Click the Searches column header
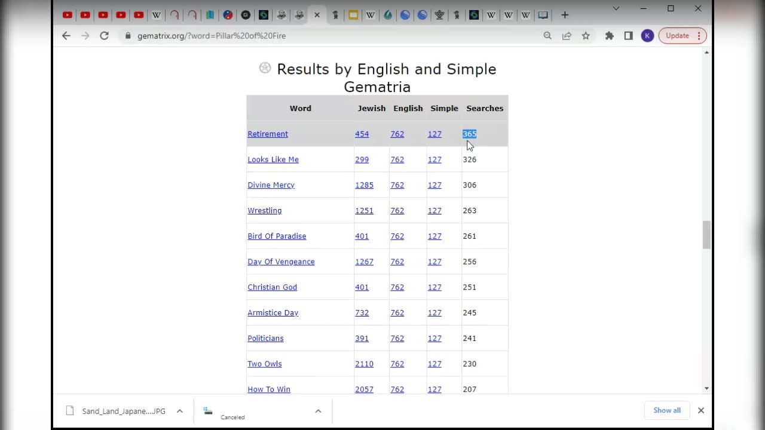765x430 pixels. tap(485, 108)
